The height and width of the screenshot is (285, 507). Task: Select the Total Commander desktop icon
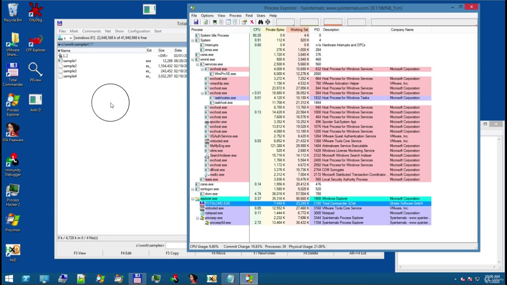click(13, 75)
